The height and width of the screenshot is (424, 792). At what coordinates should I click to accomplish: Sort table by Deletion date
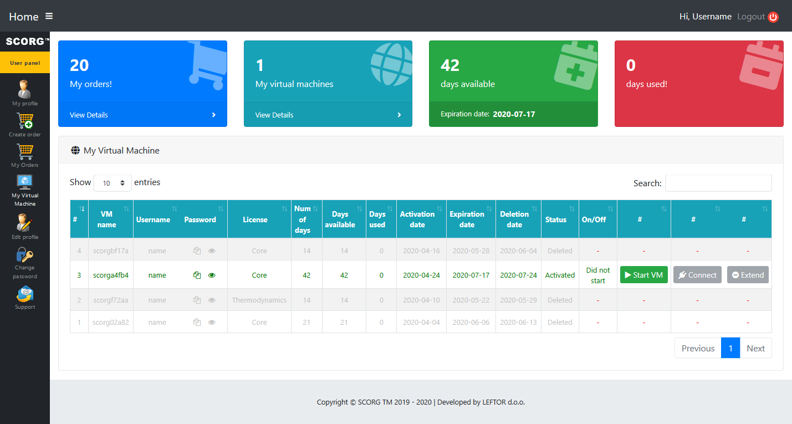tap(519, 219)
